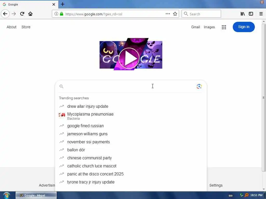Open Gmail link

196,27
